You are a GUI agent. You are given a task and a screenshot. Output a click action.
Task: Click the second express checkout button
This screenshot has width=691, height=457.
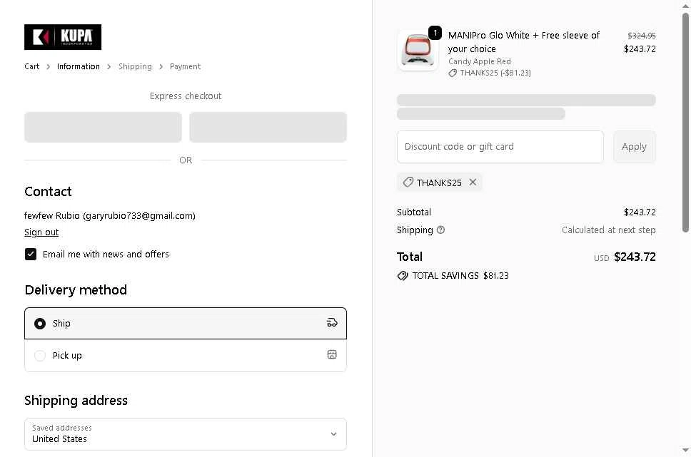point(268,127)
